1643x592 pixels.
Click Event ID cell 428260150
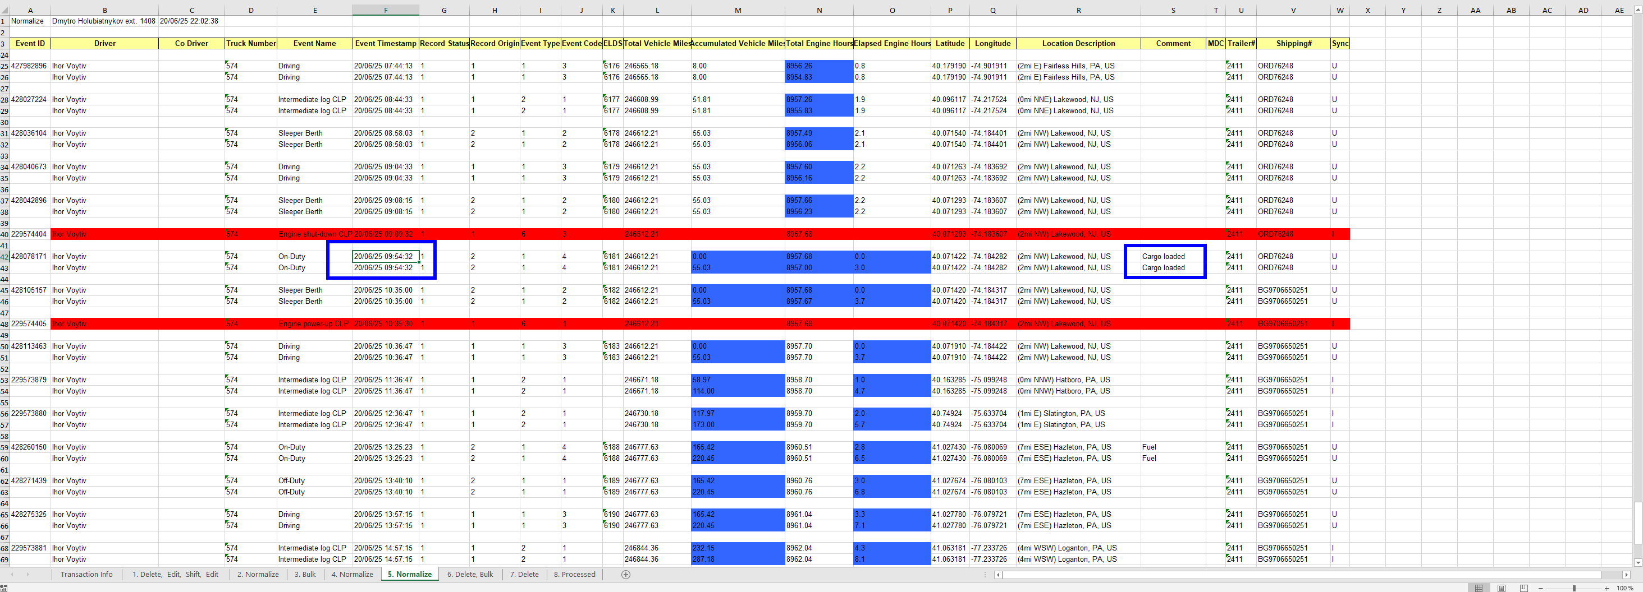click(x=30, y=447)
